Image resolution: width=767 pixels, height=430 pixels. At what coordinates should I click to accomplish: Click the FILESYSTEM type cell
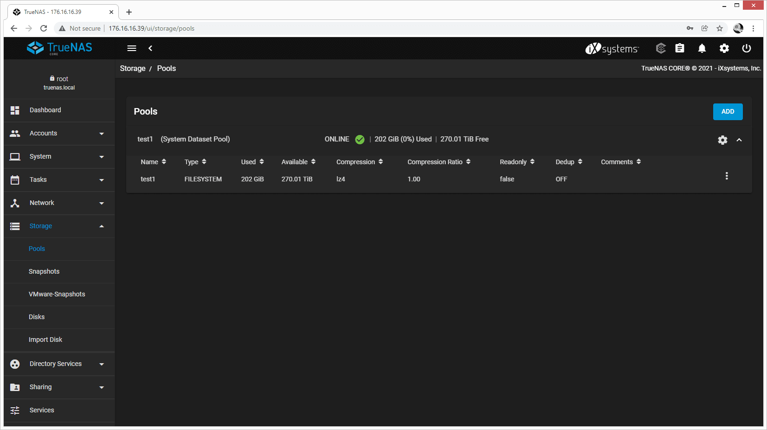click(x=203, y=179)
